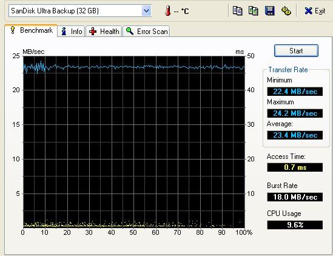Click the blue transfer rate graph line
This screenshot has width=333, height=256.
coord(134,67)
